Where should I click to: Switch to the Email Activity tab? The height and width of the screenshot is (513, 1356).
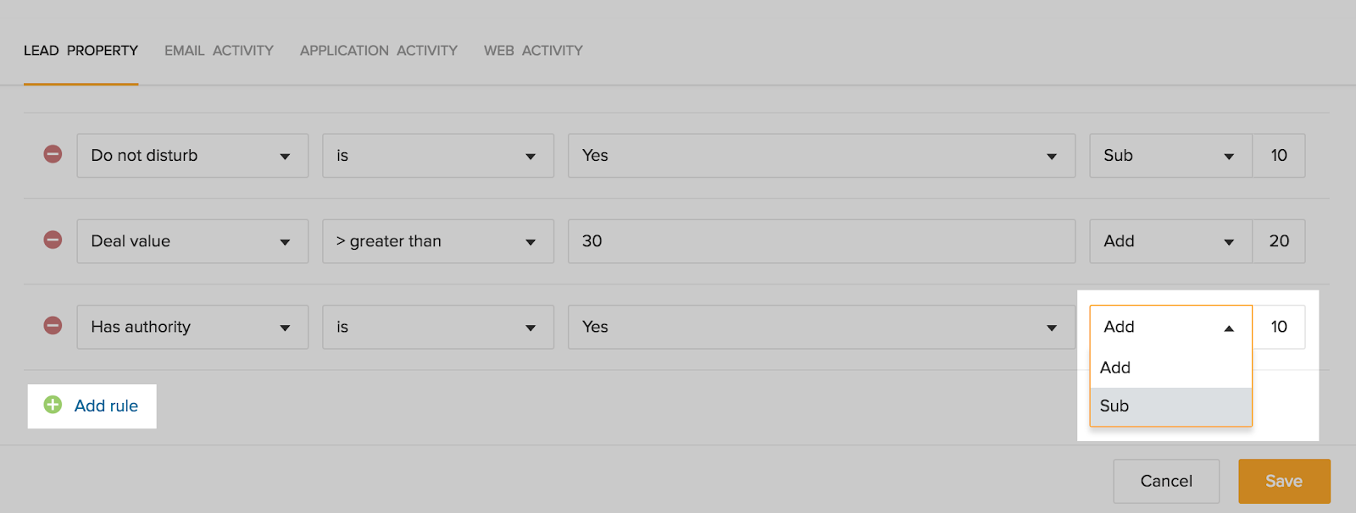pyautogui.click(x=219, y=51)
